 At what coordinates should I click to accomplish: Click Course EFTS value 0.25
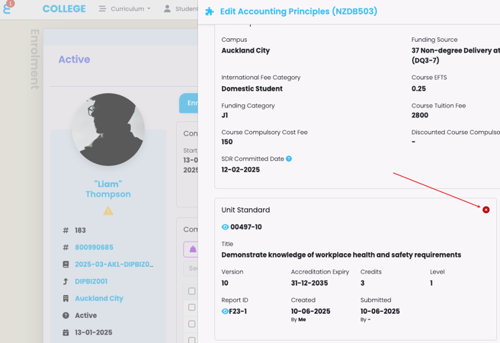[x=418, y=88]
